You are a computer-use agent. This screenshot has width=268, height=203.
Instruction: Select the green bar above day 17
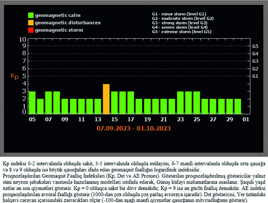pos(131,102)
